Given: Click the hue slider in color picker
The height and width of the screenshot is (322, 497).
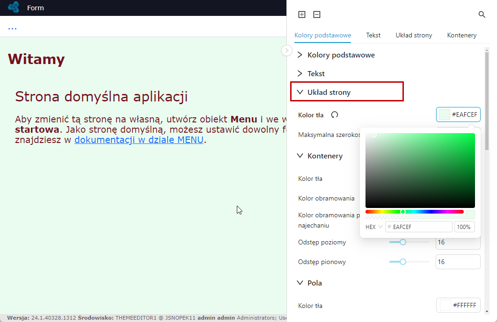Looking at the screenshot, I should pos(415,212).
